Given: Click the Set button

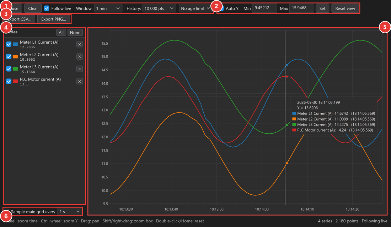Looking at the screenshot, I should tap(322, 9).
